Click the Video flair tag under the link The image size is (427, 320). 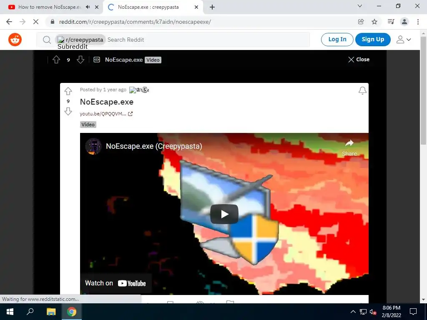tap(88, 125)
